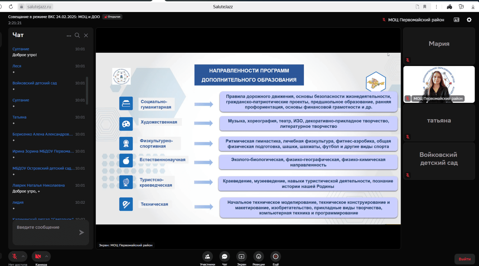The width and height of the screenshot is (479, 266).
Task: Close the chat panel
Action: [x=86, y=35]
